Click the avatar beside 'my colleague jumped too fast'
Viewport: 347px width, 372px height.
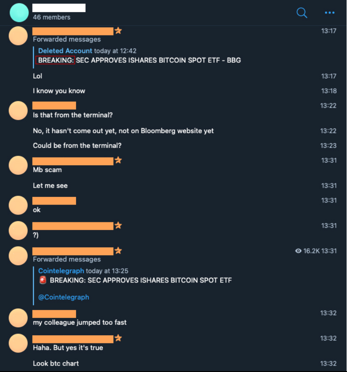click(x=18, y=317)
